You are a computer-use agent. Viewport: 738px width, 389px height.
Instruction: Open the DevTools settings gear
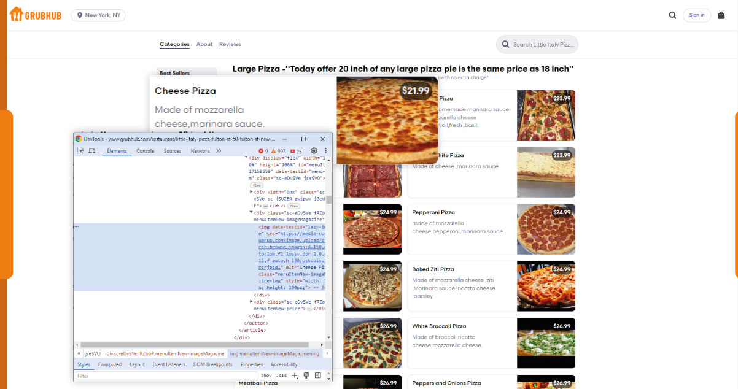pos(314,151)
